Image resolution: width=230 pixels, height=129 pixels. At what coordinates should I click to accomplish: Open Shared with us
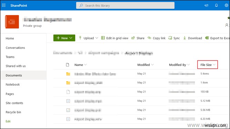[16, 66]
